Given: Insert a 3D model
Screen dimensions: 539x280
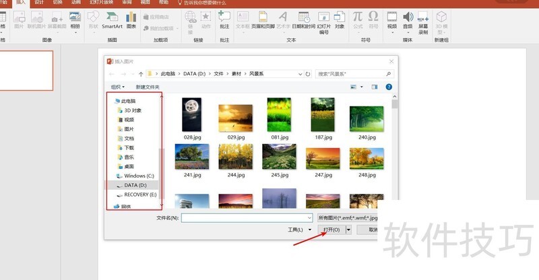Looking at the screenshot, I should tap(441, 23).
